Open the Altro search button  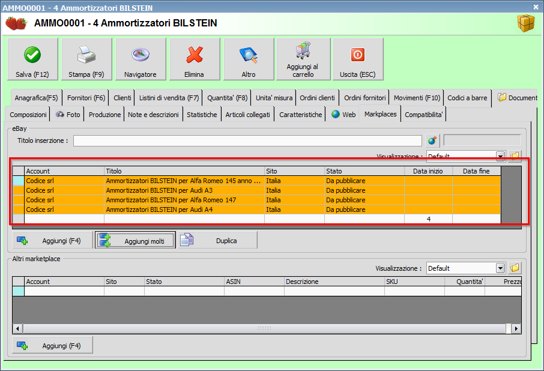pos(249,59)
